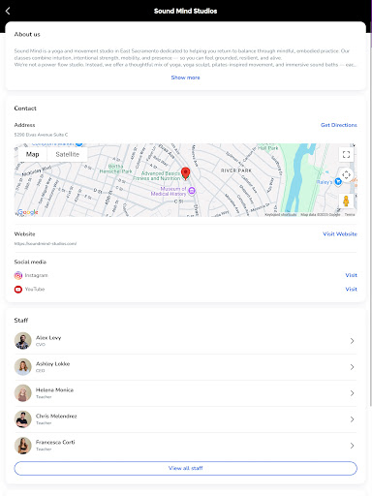Click the Google logo on the map
The image size is (372, 496).
[x=28, y=212]
